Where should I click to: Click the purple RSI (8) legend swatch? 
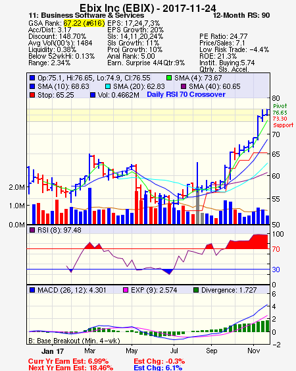(32, 230)
